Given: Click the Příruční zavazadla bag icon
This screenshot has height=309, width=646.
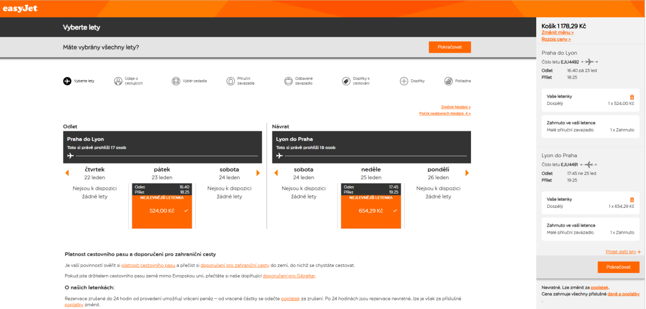Looking at the screenshot, I should pyautogui.click(x=230, y=81).
